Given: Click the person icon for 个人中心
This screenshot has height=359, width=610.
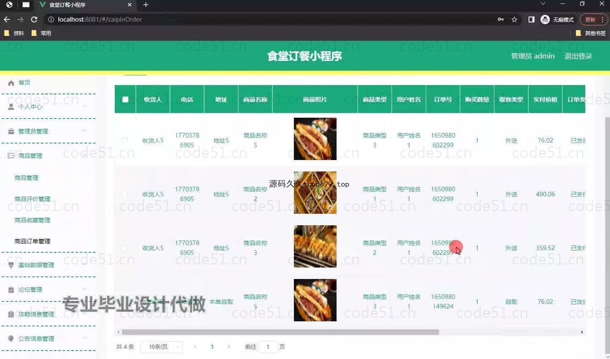Looking at the screenshot, I should coord(11,107).
